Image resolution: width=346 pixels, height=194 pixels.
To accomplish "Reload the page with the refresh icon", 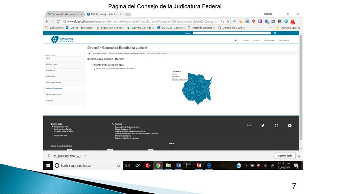I will (58, 21).
